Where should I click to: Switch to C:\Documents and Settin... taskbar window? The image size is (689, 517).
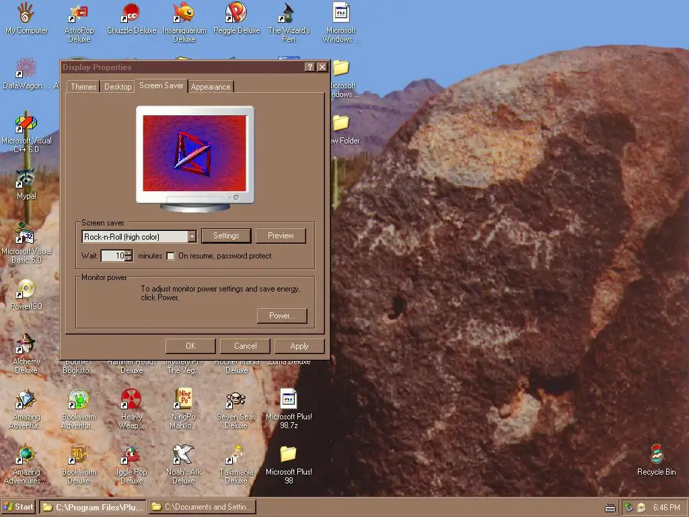(x=203, y=507)
